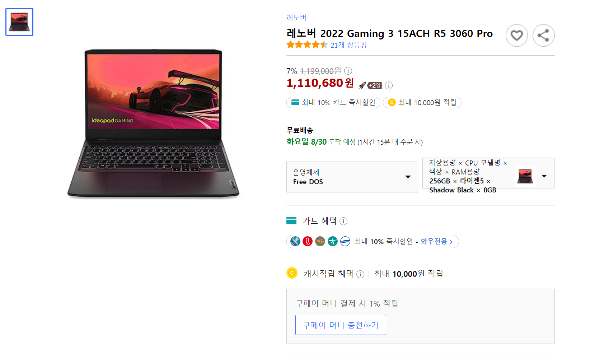This screenshot has width=590, height=354.
Task: Expand the 저장용량 CPU 색상 RAM option dropdown
Action: [x=488, y=173]
